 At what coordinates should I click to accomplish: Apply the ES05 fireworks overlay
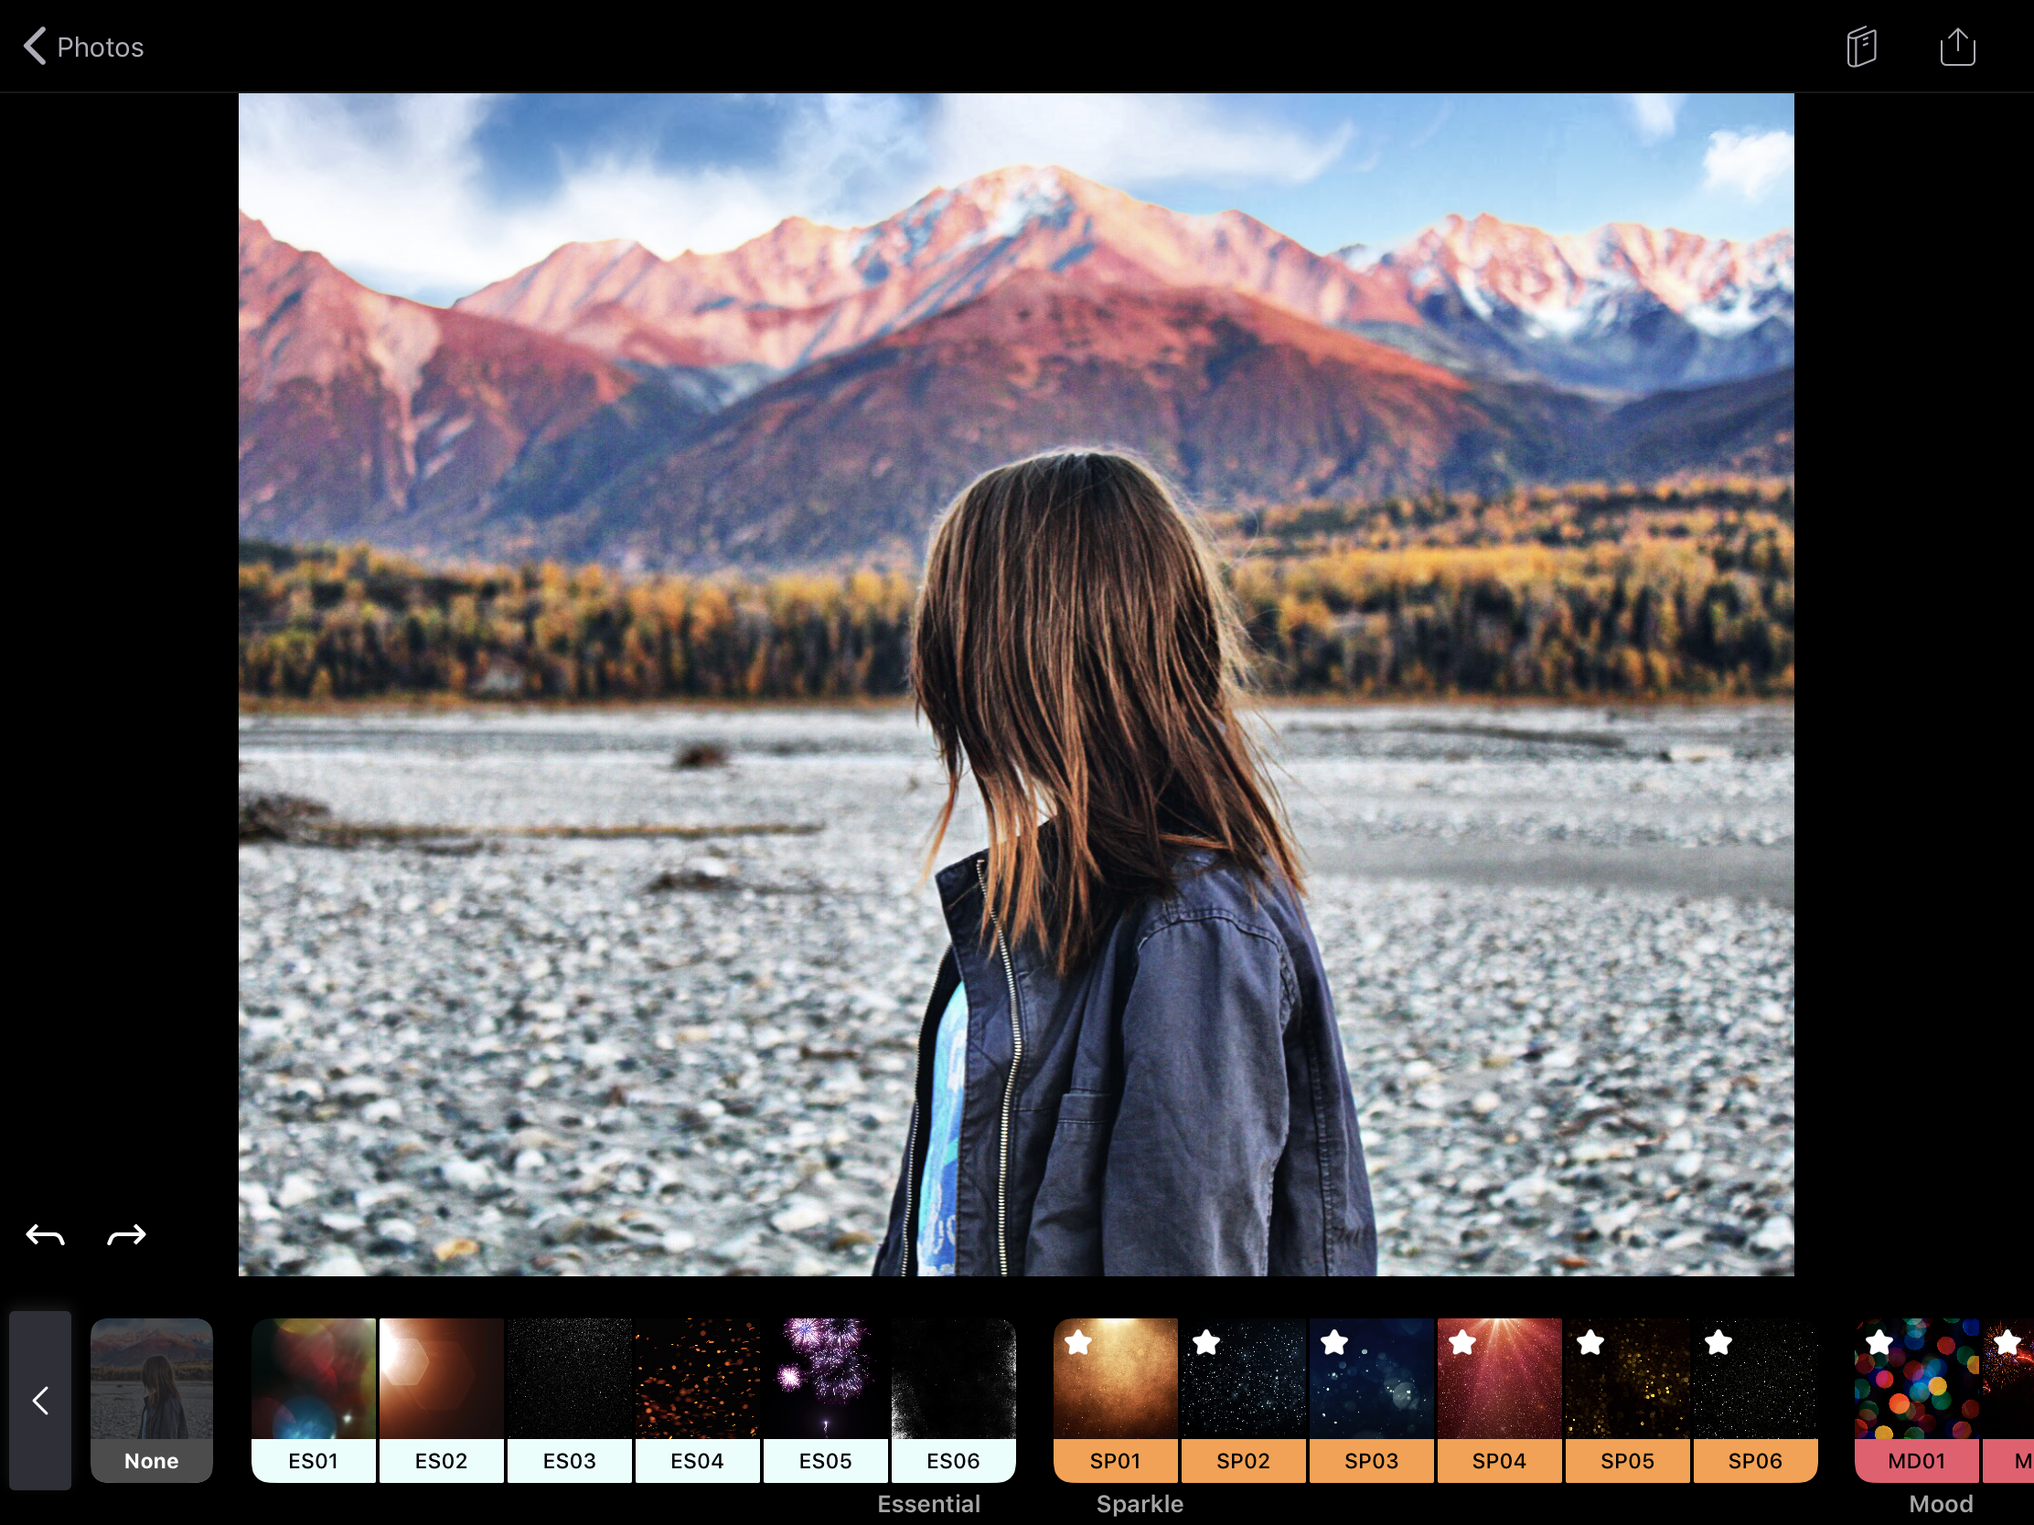point(825,1399)
